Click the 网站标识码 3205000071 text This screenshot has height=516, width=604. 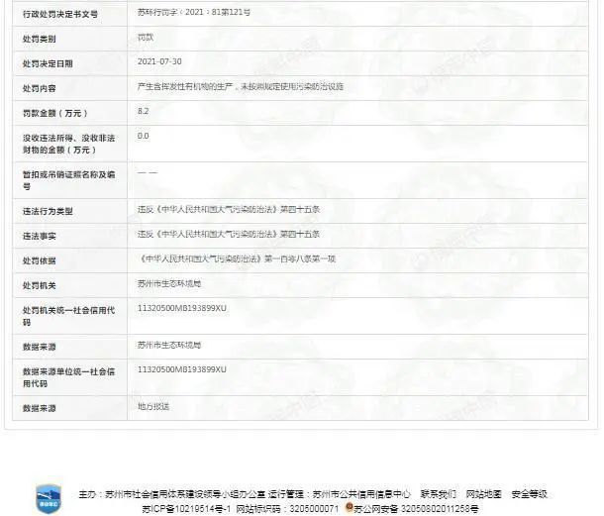point(288,508)
